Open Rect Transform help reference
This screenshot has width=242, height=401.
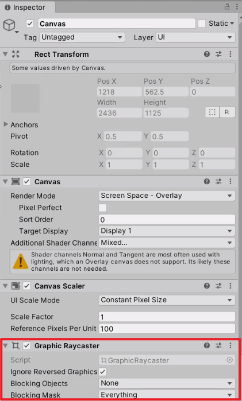pos(206,54)
